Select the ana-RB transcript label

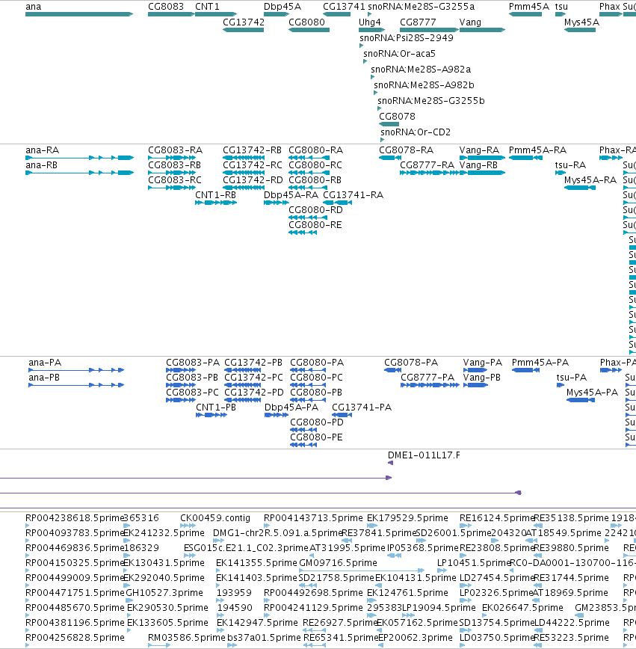(x=41, y=165)
